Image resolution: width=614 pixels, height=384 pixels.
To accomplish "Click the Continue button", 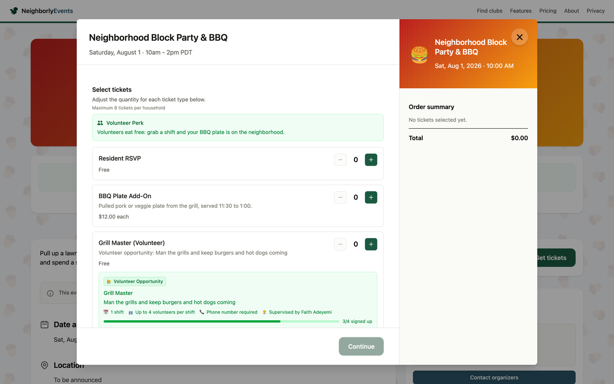I will coord(361,347).
